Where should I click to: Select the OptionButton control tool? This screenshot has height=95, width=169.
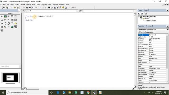(9, 20)
